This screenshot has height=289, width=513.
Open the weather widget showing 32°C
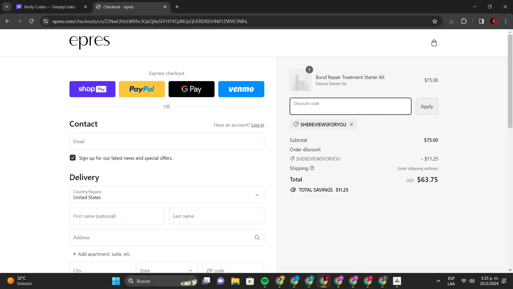[20, 281]
